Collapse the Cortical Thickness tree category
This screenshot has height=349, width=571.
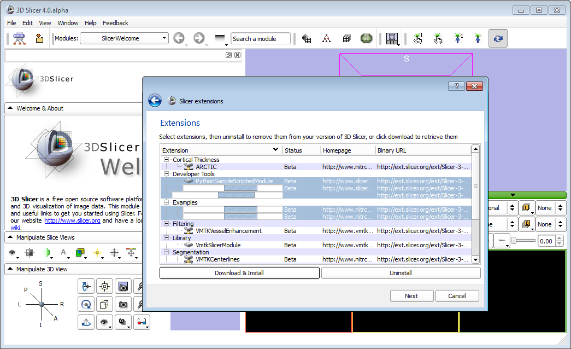166,160
